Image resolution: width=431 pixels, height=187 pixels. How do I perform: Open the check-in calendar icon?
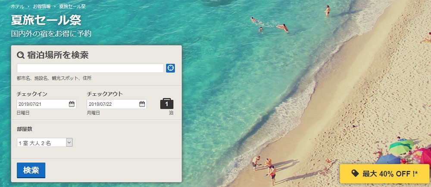(72, 104)
